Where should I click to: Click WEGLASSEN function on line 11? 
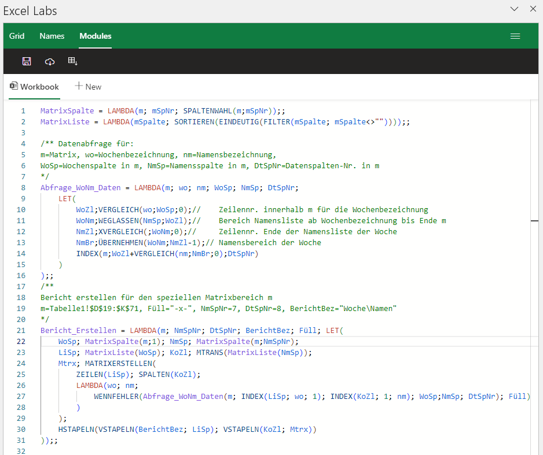119,221
